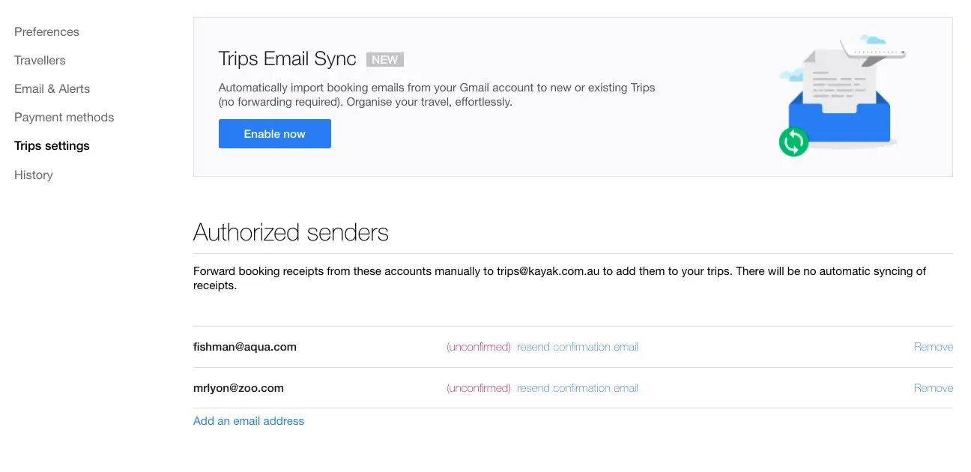Click the green sync arrows icon
The image size is (971, 472).
click(793, 141)
